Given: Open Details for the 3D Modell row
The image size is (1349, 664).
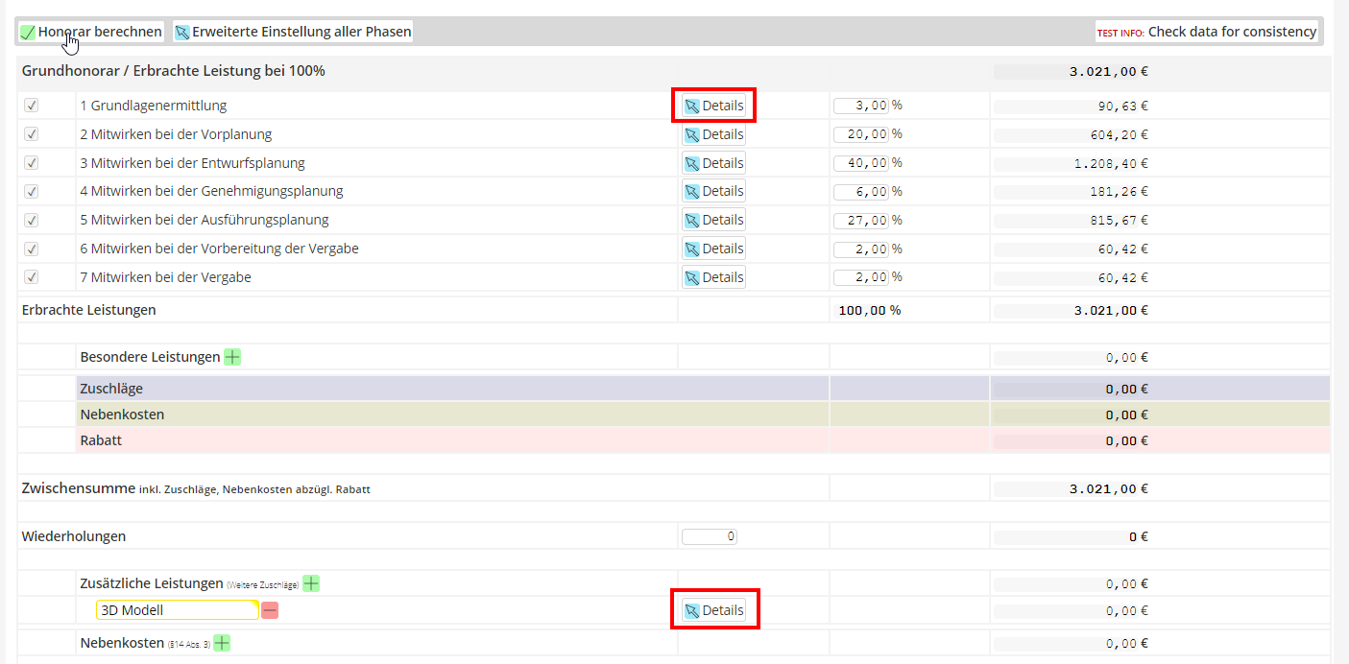Looking at the screenshot, I should [713, 610].
